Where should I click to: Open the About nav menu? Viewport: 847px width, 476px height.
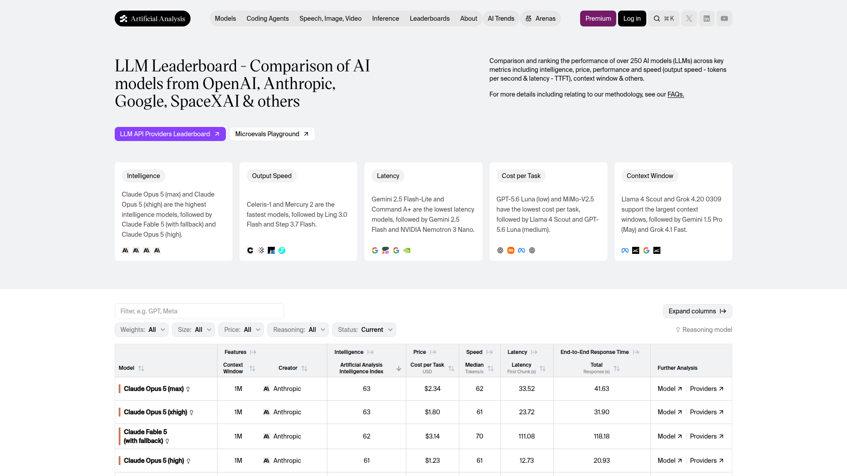468,19
